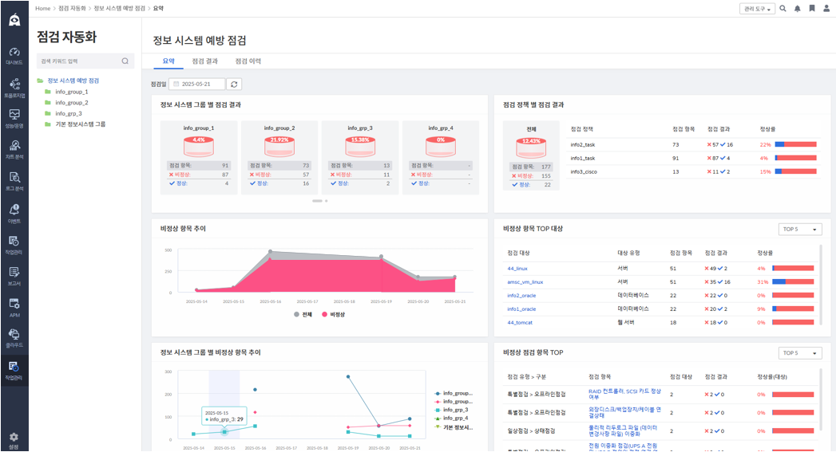836x452 pixels.
Task: Click the 검색 키워드 입력 search field
Action: tap(85, 61)
